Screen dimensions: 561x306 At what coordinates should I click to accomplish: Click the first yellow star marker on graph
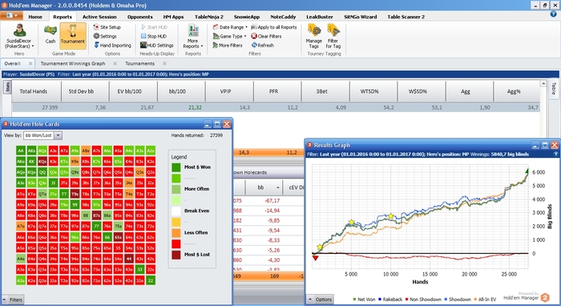pos(320,247)
